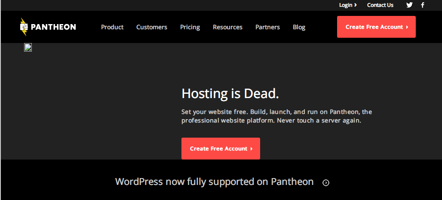Image resolution: width=442 pixels, height=200 pixels.
Task: Go to the Partners page
Action: [267, 27]
